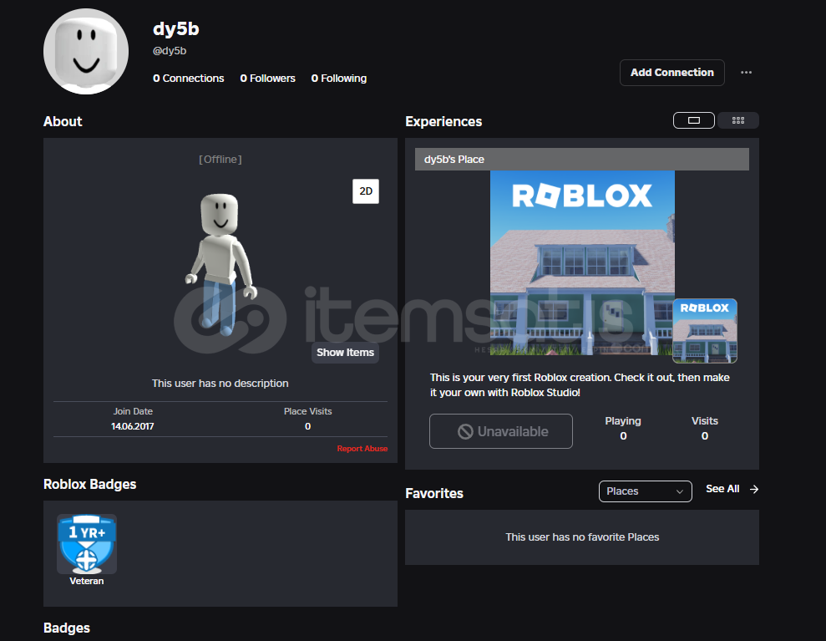Click the dy5b's Place title bar
Screen dimensions: 826x641
click(x=581, y=159)
